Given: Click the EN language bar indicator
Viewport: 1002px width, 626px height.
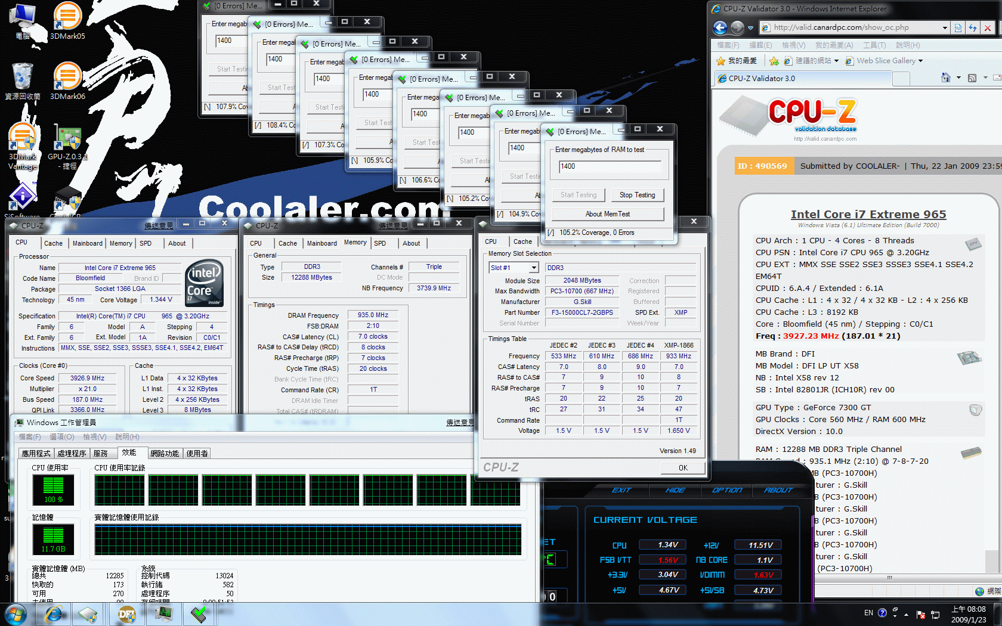Looking at the screenshot, I should point(868,613).
